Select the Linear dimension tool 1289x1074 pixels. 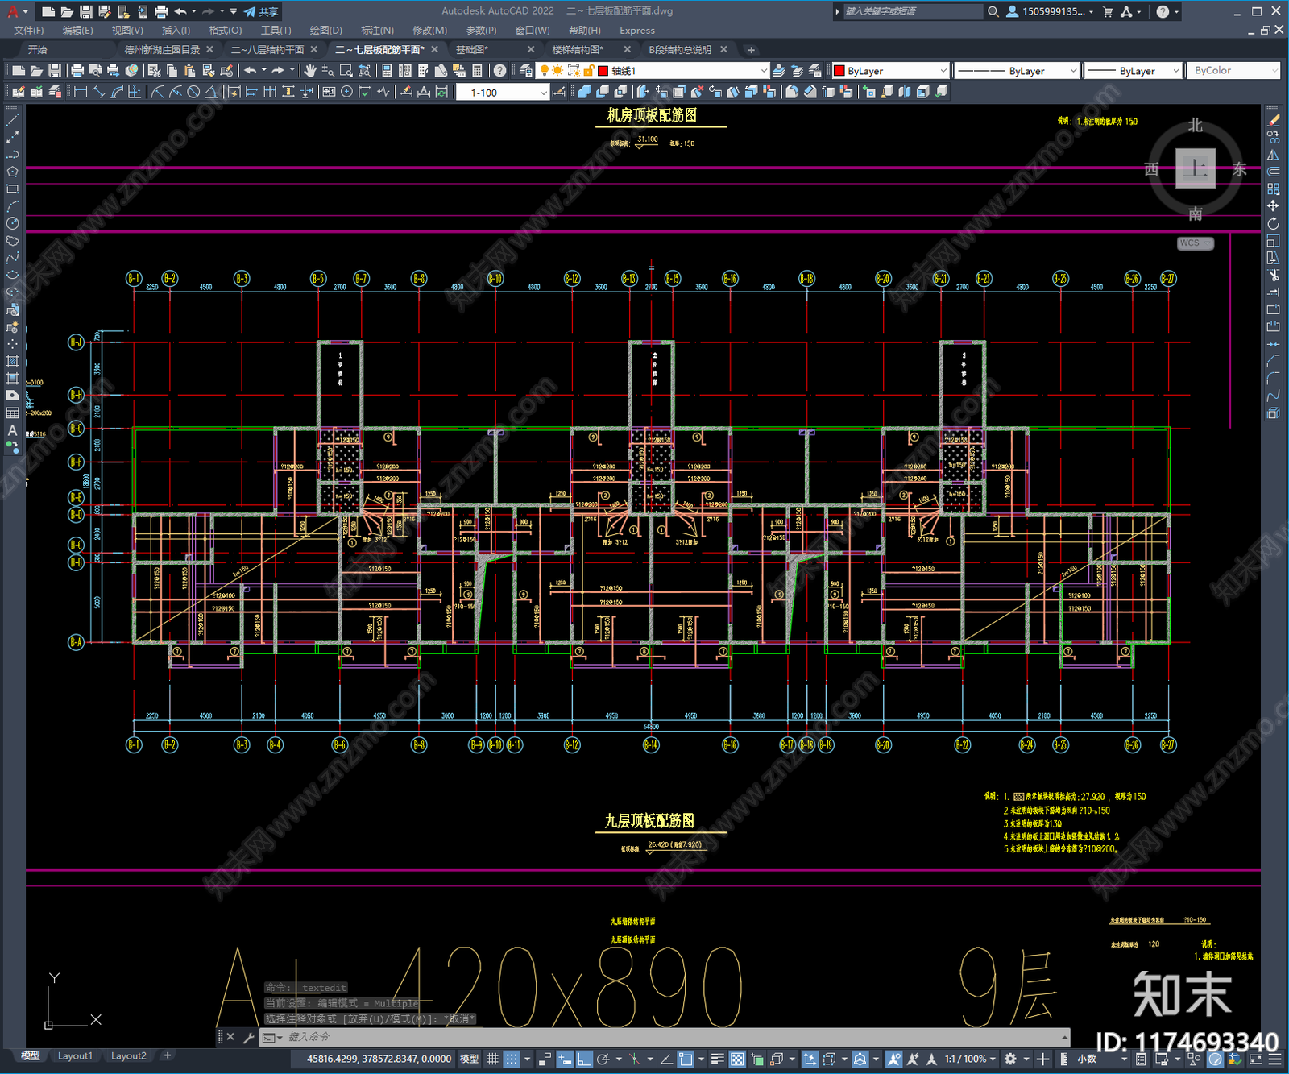[80, 92]
